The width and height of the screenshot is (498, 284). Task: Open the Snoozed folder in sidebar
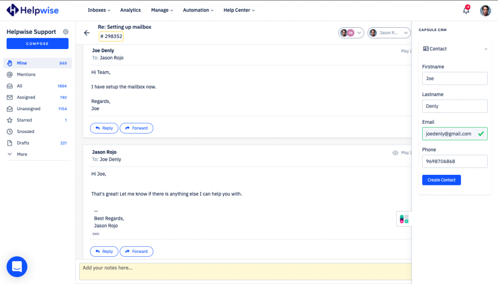(x=25, y=132)
